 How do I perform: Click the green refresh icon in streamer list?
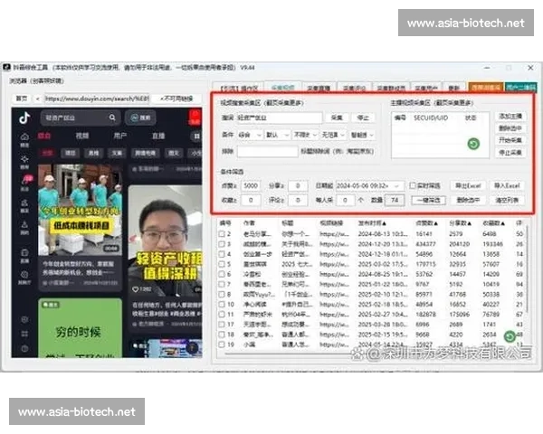click(472, 144)
